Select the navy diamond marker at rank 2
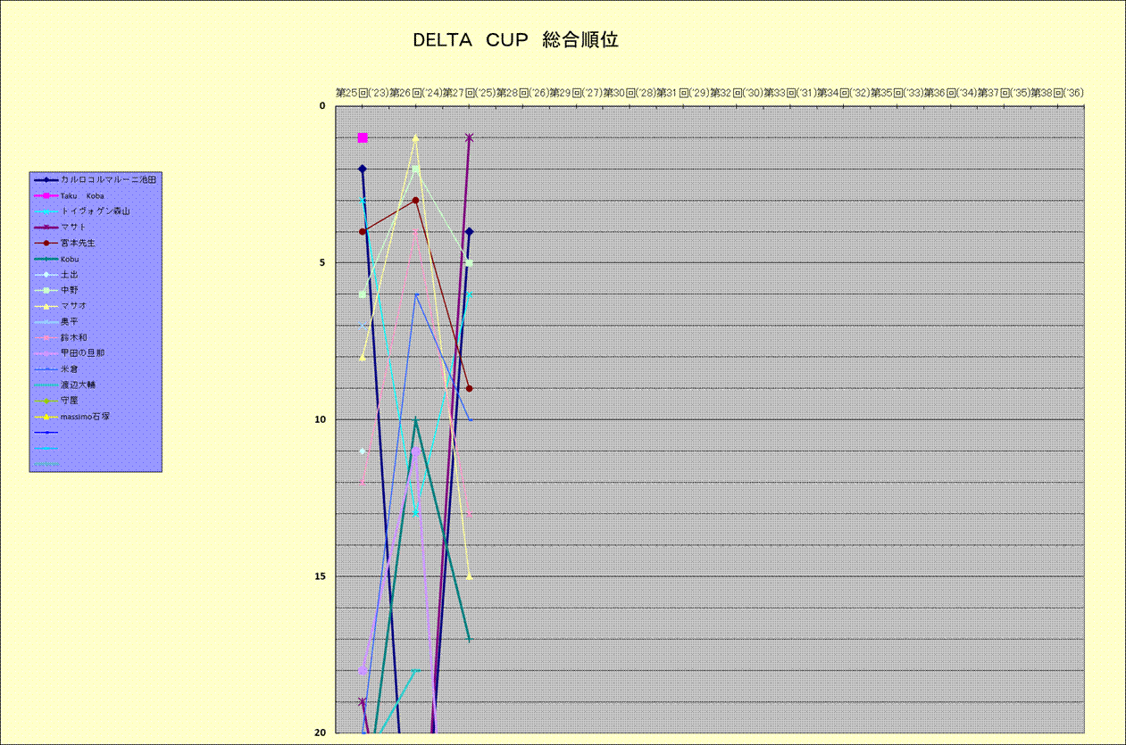The height and width of the screenshot is (745, 1126). [363, 169]
